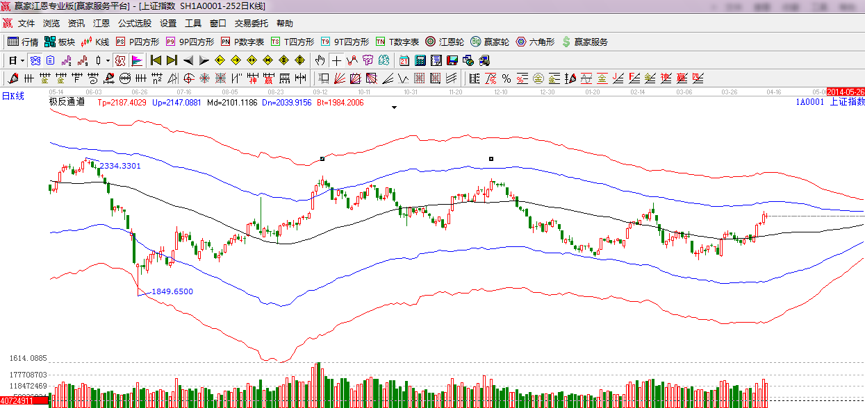Launch the 江恩轮 Gann wheel
865x408 pixels.
445,42
